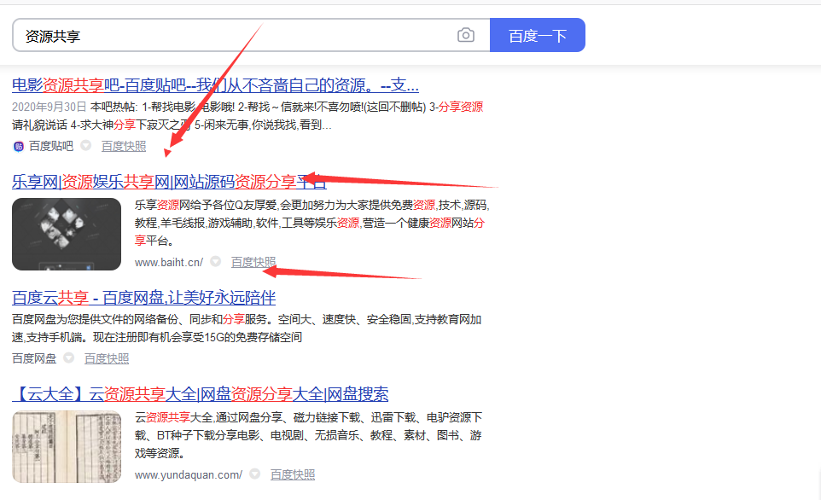This screenshot has width=821, height=500.
Task: Open the 乐享网|资源娱乐共享网 result title
Action: (x=169, y=182)
